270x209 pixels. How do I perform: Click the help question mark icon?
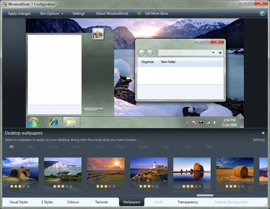[262, 13]
